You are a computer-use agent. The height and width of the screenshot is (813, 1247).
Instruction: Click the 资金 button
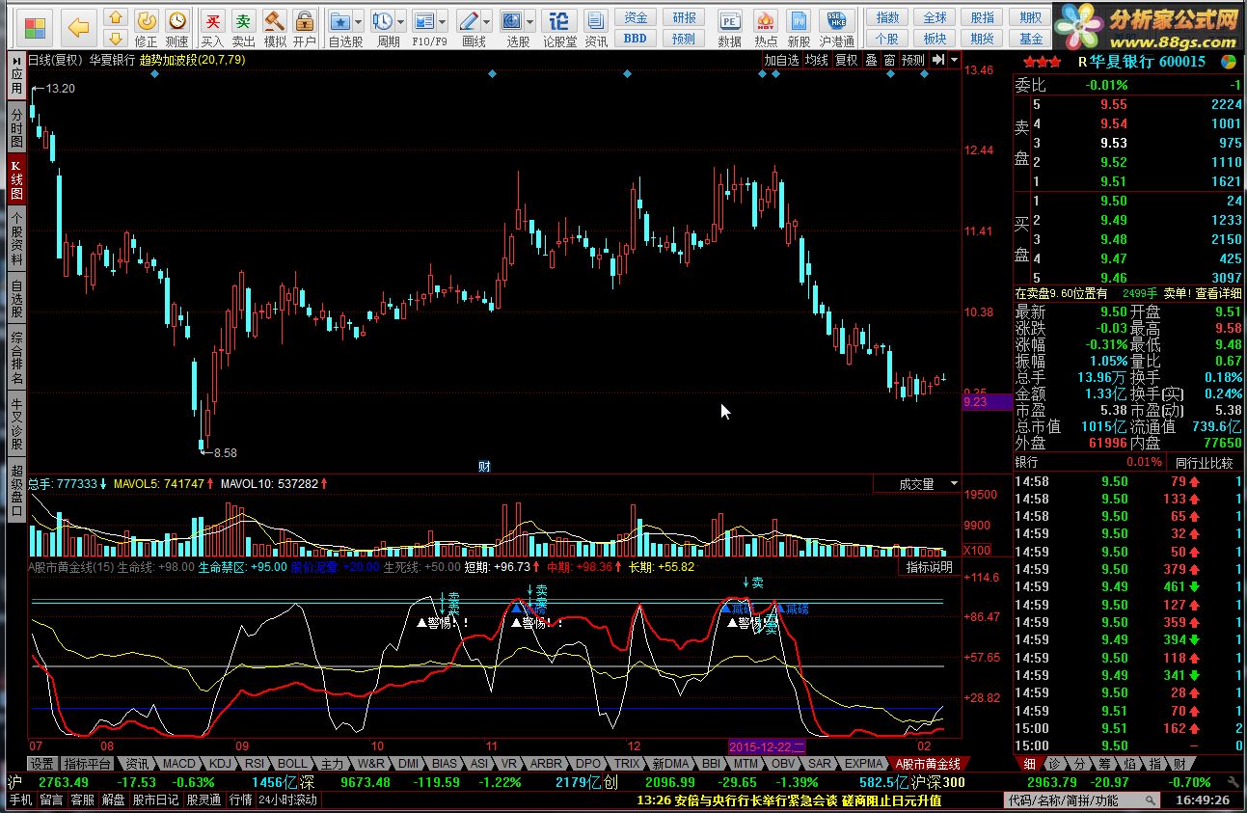pos(636,17)
